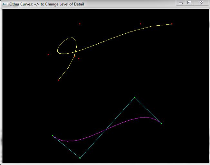Pick the leftmost green control point
210x165 pixels.
point(52,136)
